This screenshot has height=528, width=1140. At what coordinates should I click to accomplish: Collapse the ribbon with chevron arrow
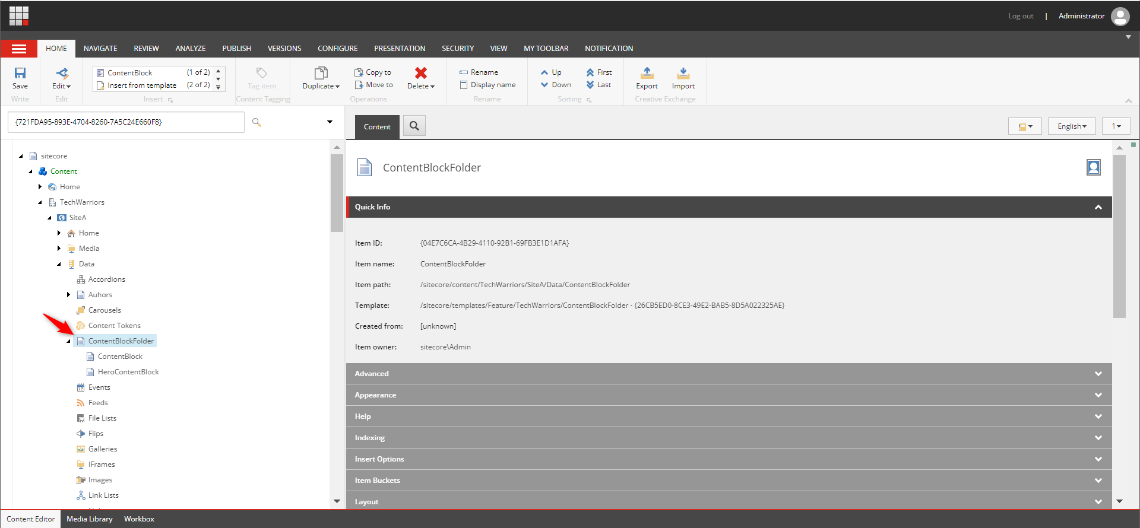pyautogui.click(x=1129, y=100)
